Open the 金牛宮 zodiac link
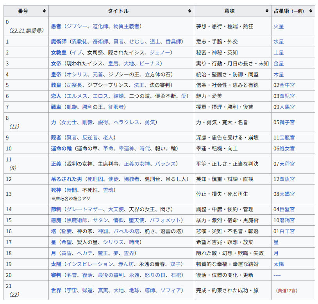This screenshot has height=304, width=318. point(287,85)
